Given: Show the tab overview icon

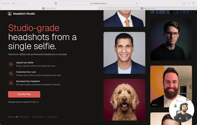Looking at the screenshot, I should (x=193, y=3).
